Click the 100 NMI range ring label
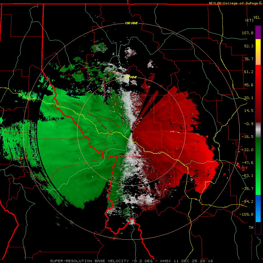The width and height of the screenshot is (263, 263). 131,23
